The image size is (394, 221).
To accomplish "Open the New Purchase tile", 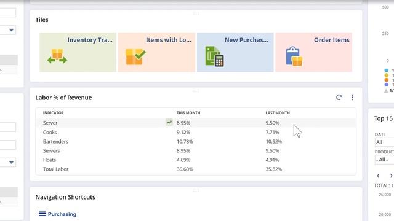I will point(235,52).
